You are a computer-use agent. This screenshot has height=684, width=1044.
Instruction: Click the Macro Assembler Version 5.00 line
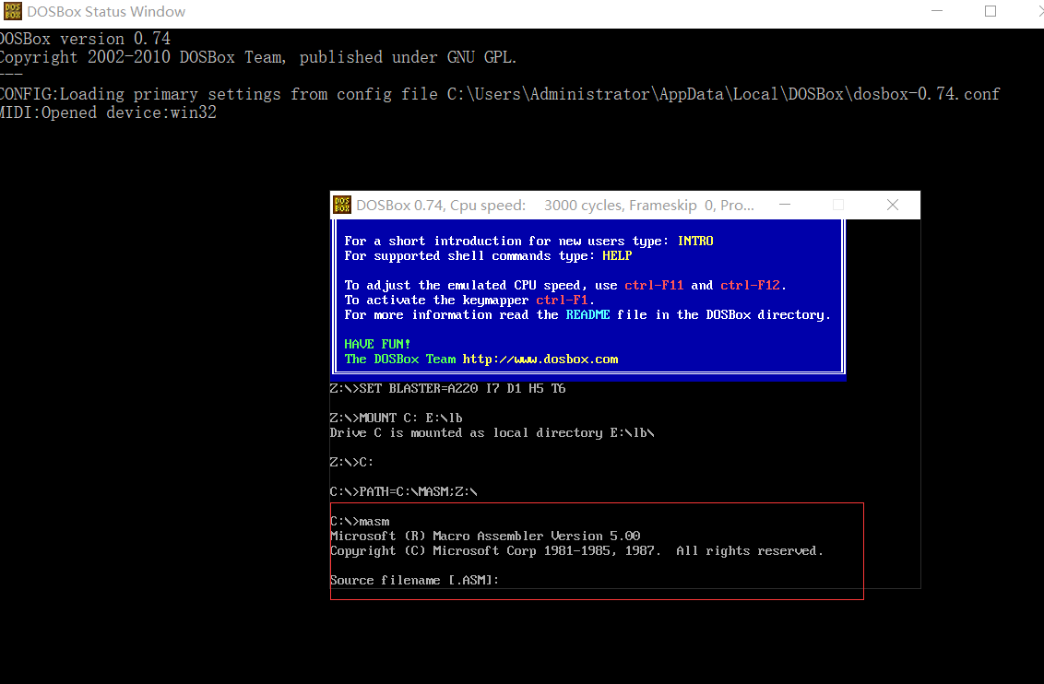(485, 537)
